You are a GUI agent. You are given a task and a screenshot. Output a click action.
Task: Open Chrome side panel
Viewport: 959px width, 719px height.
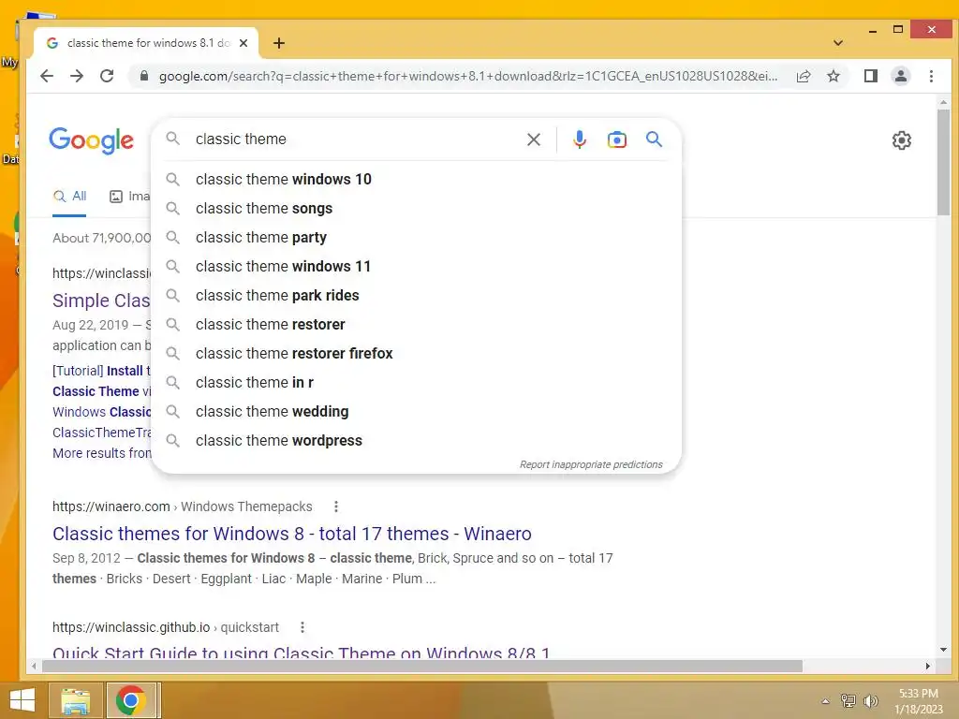click(870, 76)
